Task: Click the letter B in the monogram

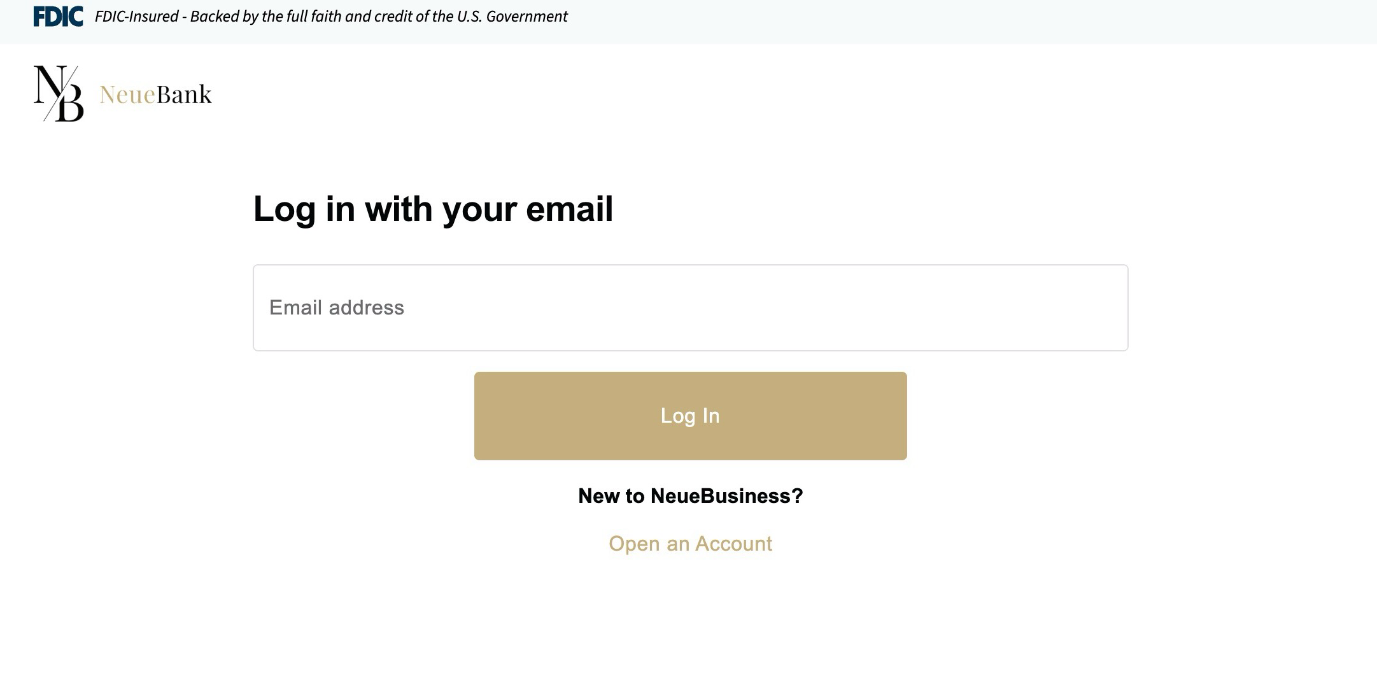Action: (x=71, y=104)
